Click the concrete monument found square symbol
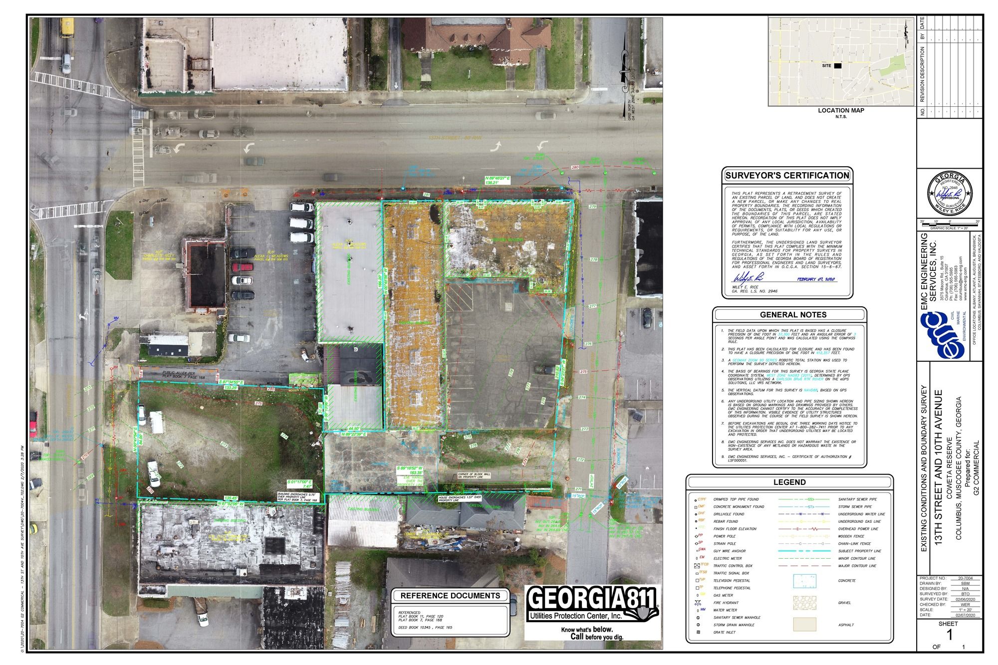Screen dimensions: 998x665 click(695, 506)
